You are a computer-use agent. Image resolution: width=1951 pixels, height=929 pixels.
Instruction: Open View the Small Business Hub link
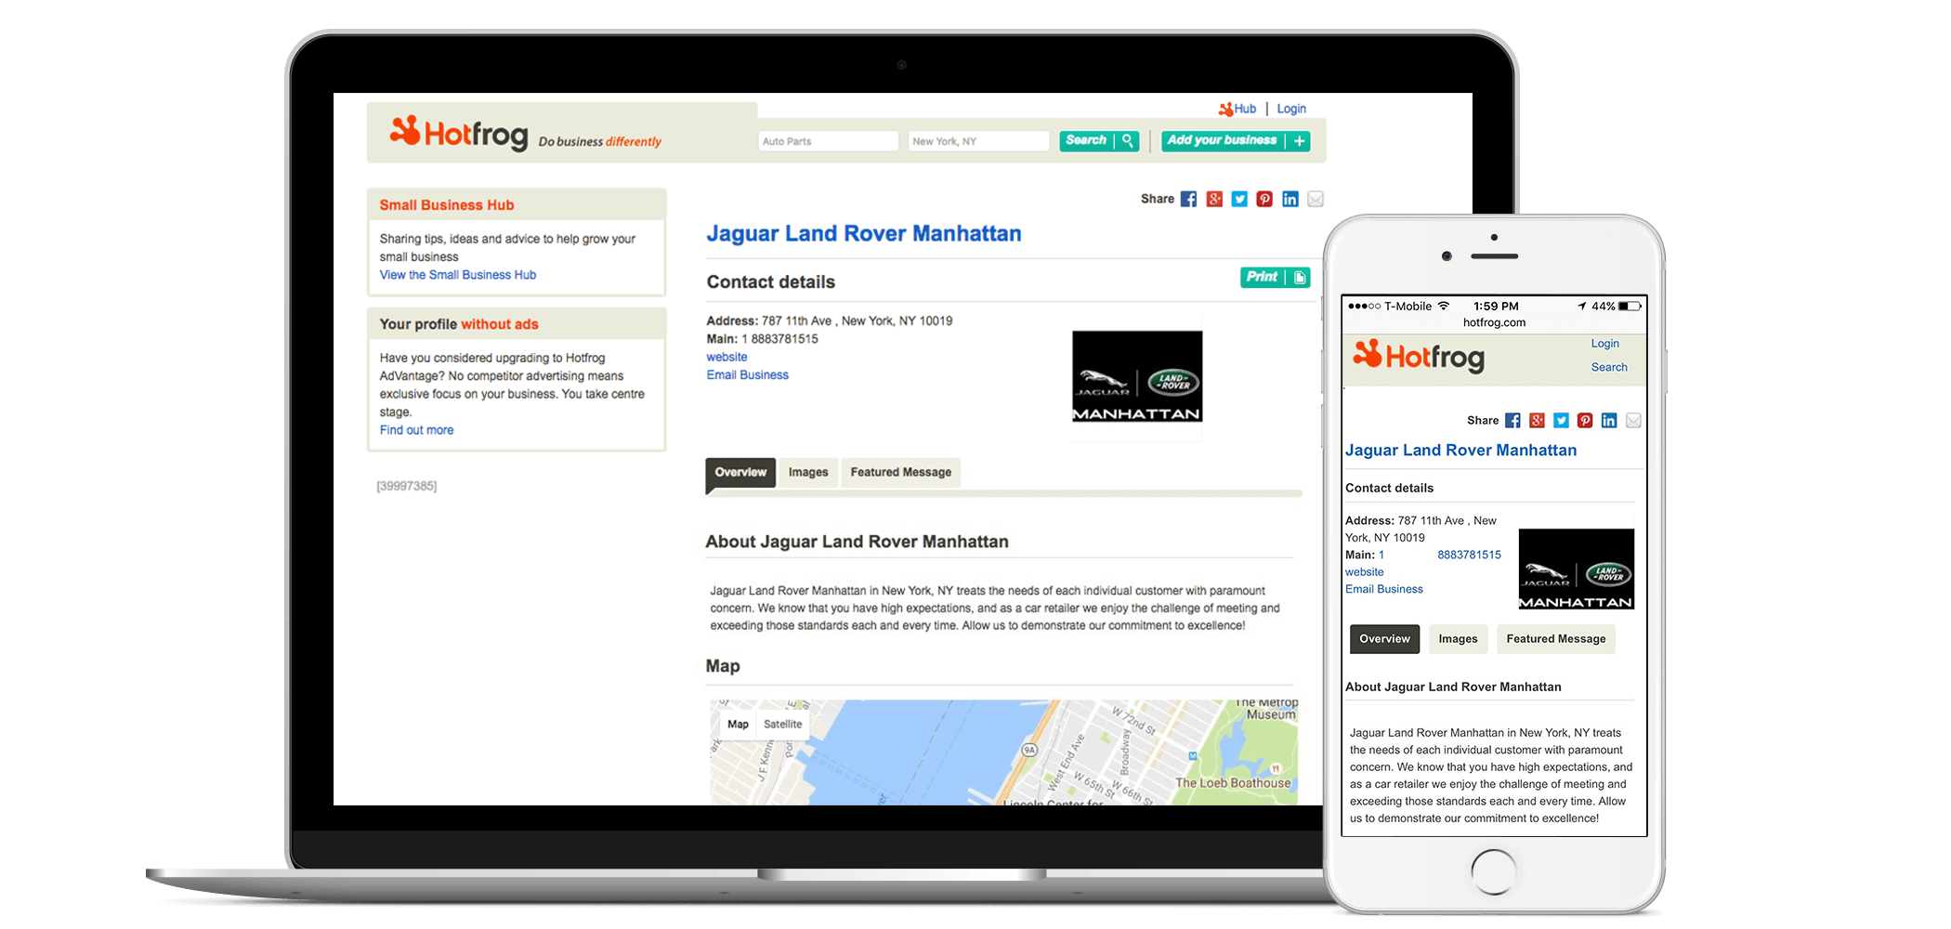pos(457,275)
